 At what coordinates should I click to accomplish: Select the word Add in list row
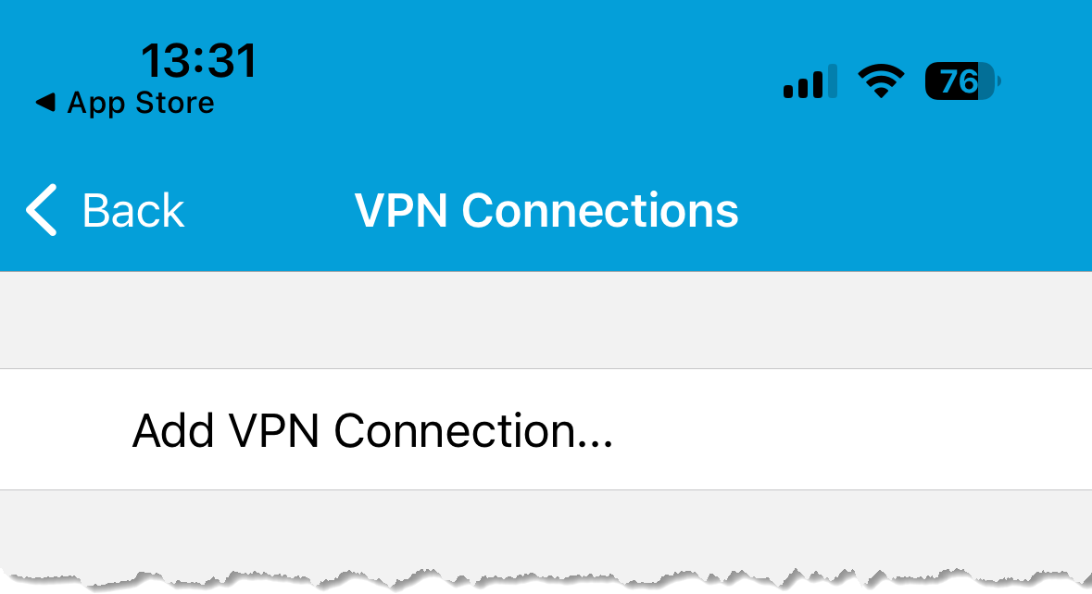172,430
